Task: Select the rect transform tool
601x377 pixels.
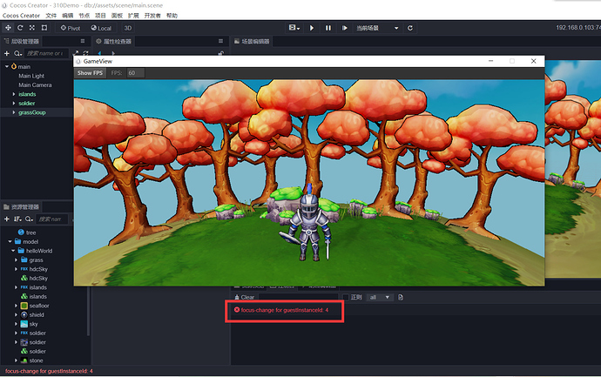Action: [x=44, y=28]
